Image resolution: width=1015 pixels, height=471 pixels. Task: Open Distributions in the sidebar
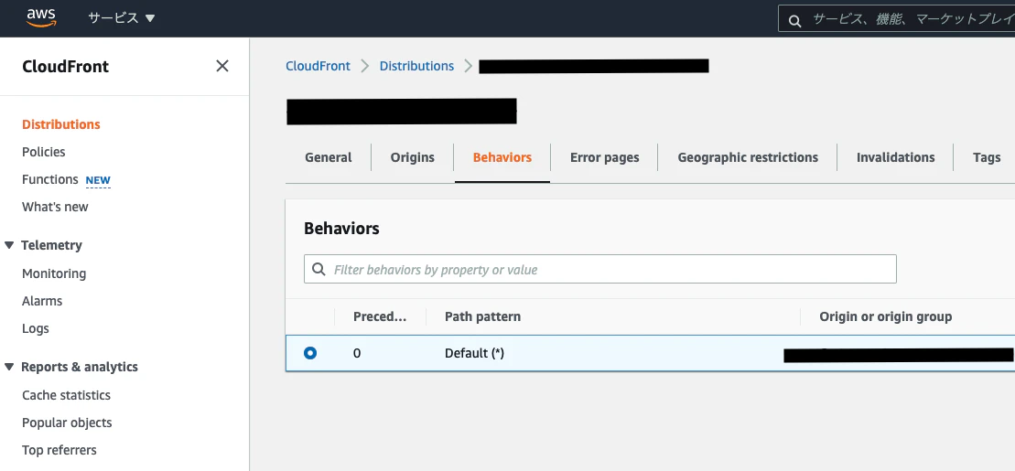pyautogui.click(x=60, y=124)
